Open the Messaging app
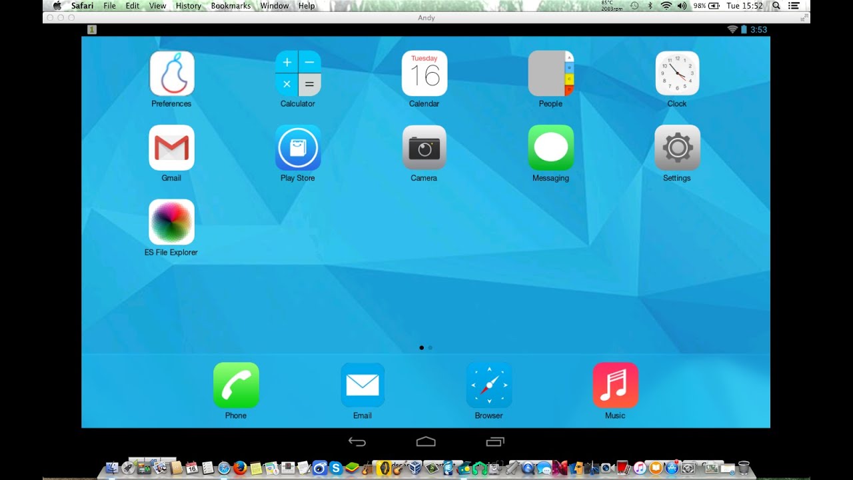The image size is (853, 480). point(550,147)
